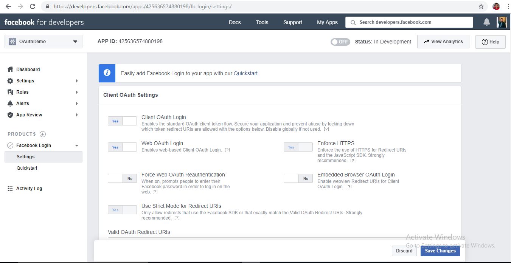Focus the search developers.facebook.com field

[x=409, y=22]
